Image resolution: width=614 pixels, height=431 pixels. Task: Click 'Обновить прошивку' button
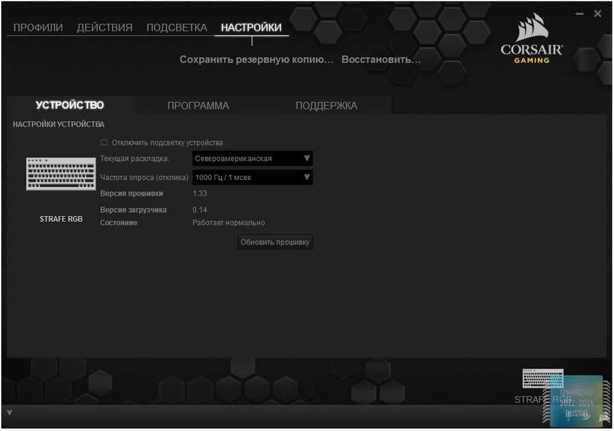[x=275, y=242]
